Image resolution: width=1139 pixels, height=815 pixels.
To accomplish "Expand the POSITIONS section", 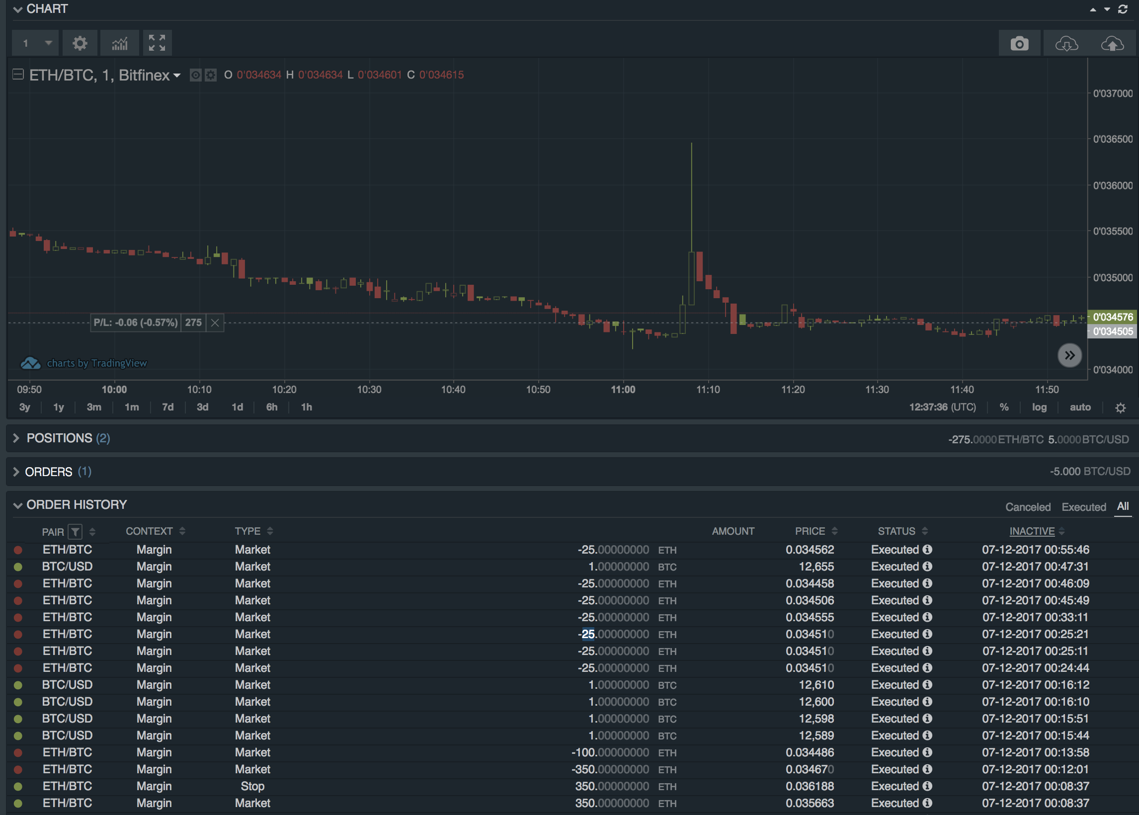I will point(16,438).
